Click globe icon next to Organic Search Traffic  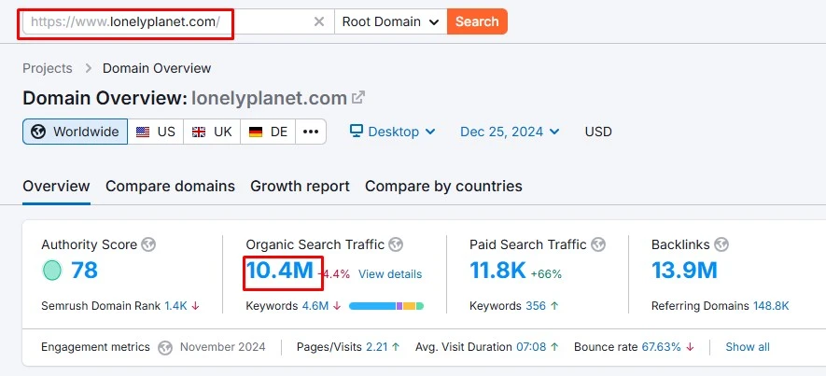point(396,244)
